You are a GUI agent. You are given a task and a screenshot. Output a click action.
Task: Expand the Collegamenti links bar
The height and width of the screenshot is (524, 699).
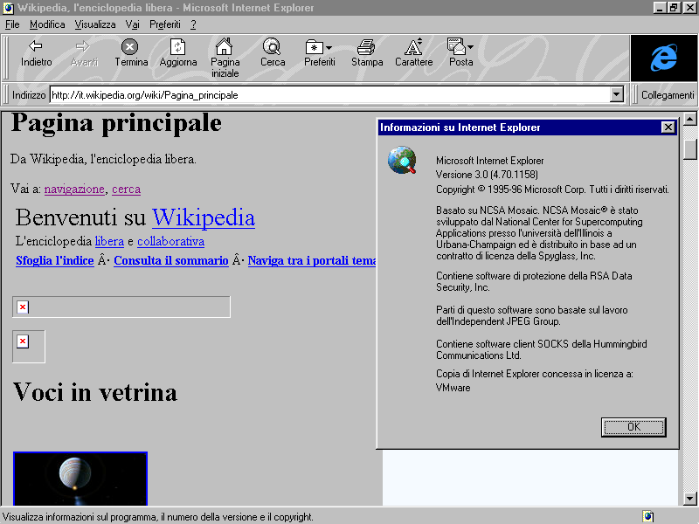[667, 95]
